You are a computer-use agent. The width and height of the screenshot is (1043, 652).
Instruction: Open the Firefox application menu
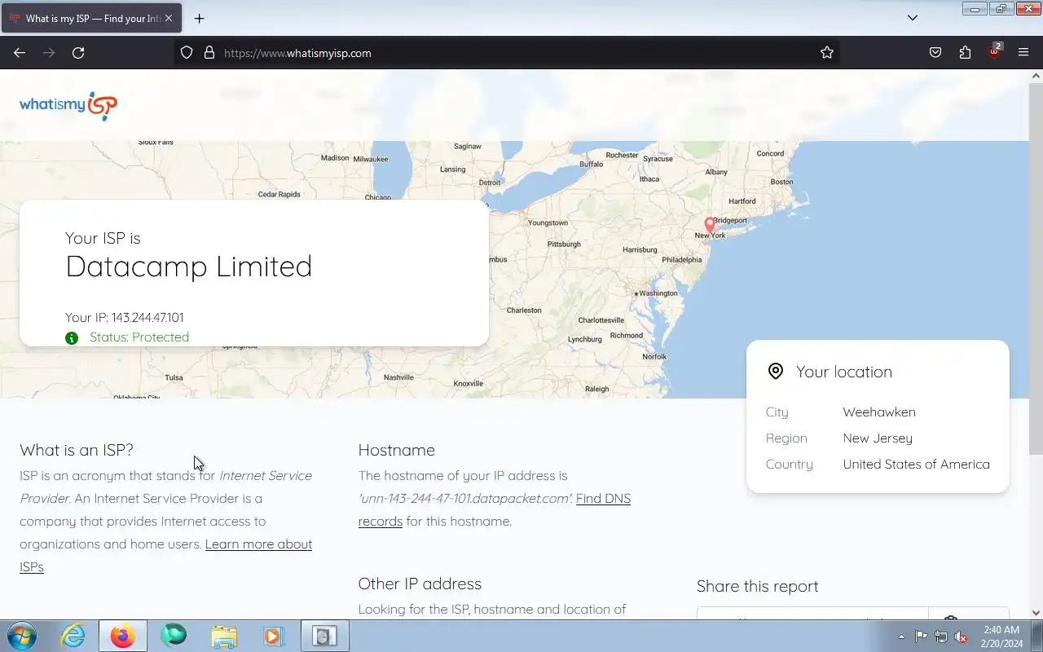(1023, 53)
